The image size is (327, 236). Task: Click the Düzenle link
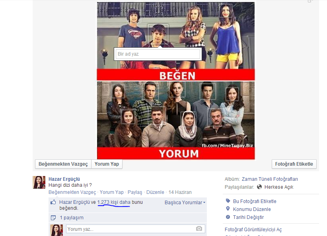(155, 192)
